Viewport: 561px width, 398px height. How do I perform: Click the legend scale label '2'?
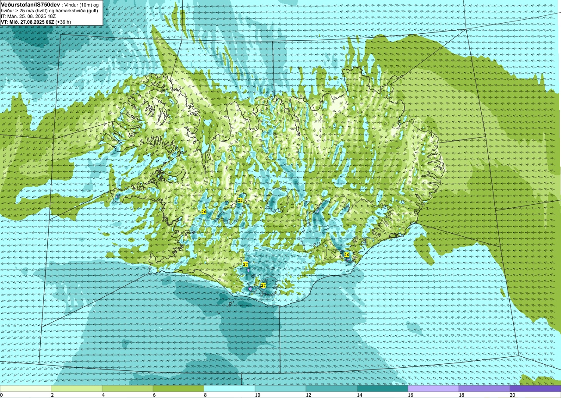(52, 395)
